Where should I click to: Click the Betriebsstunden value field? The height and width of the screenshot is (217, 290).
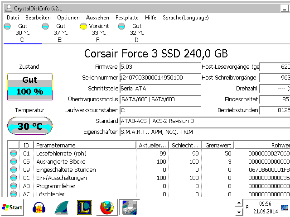[x=275, y=110]
